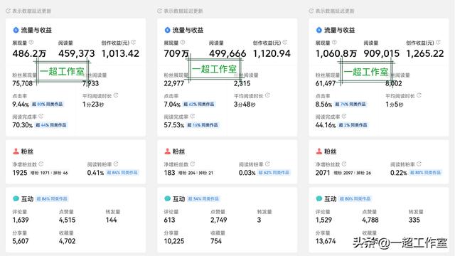Click the red 粉丝 person icon above 2071
This screenshot has width=455, height=256.
(319, 151)
